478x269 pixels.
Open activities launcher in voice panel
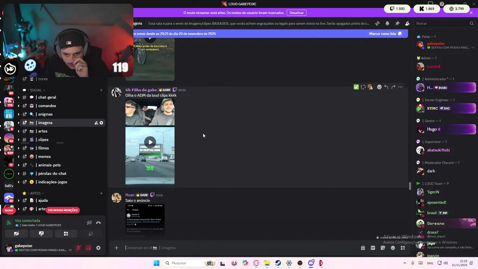click(66, 234)
